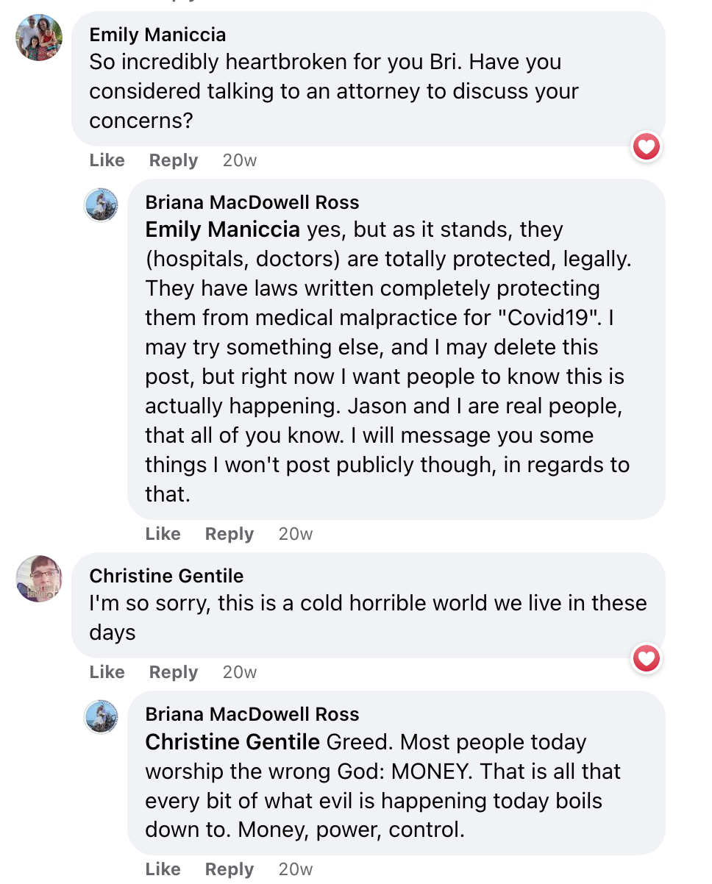Screen dimensions: 712x884
Task: Open Briana's avatar on first reply
Action: coord(102,204)
